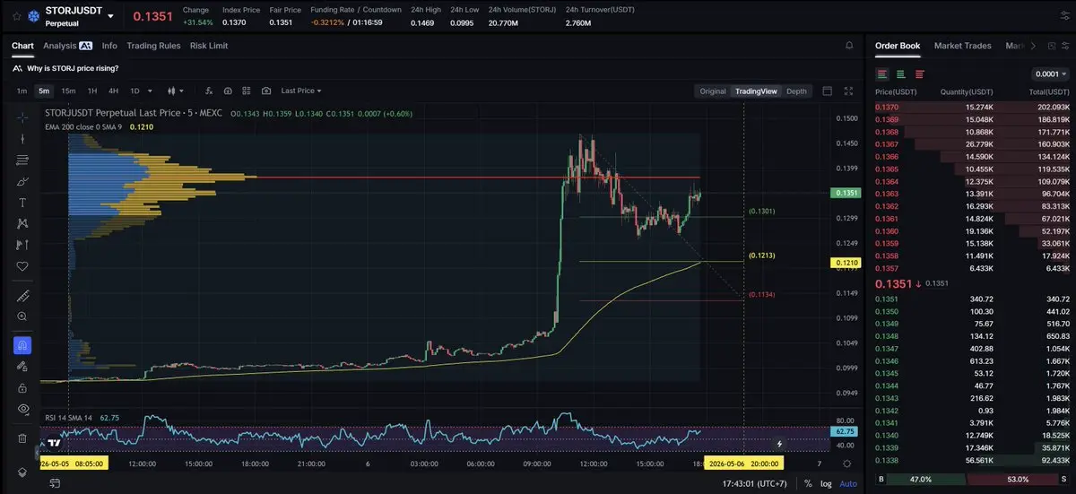This screenshot has height=494, width=1076.
Task: Open candlestick chart type dropdown
Action: tap(175, 91)
